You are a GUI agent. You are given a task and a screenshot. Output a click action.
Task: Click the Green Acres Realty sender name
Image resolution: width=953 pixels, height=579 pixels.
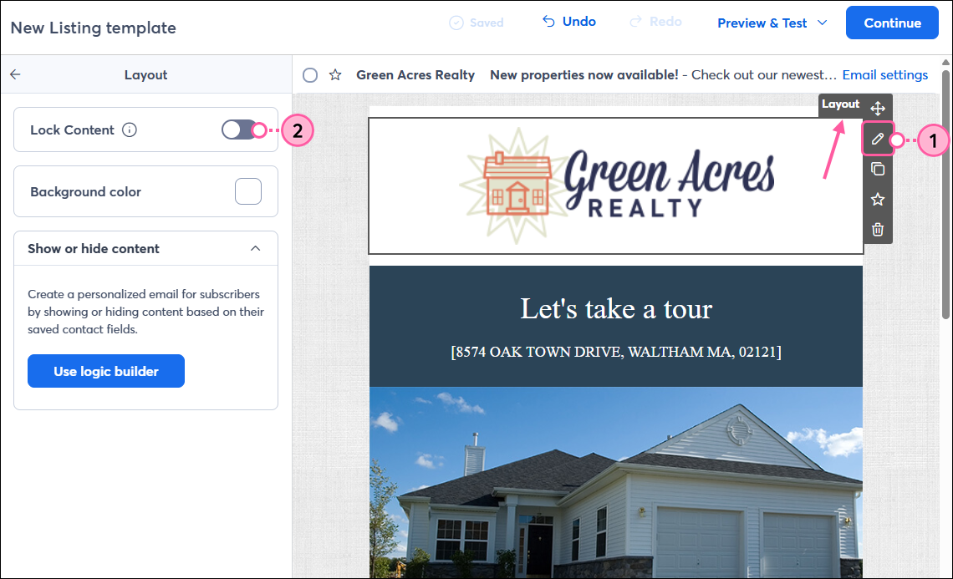pos(415,74)
